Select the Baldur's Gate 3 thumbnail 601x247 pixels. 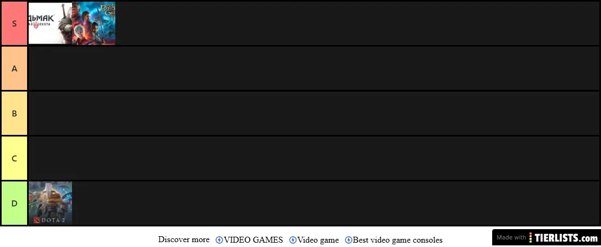click(x=94, y=23)
